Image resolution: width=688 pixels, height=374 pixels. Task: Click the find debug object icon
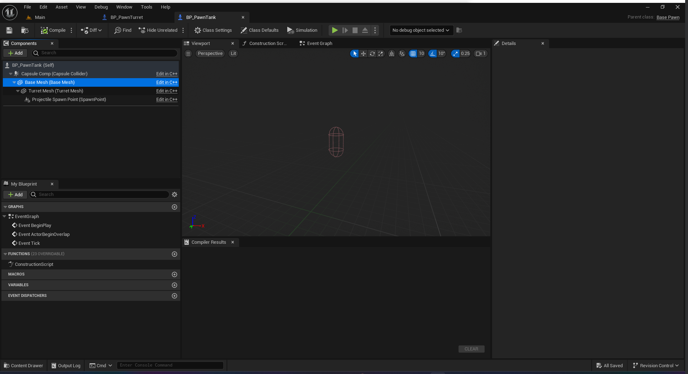[459, 30]
